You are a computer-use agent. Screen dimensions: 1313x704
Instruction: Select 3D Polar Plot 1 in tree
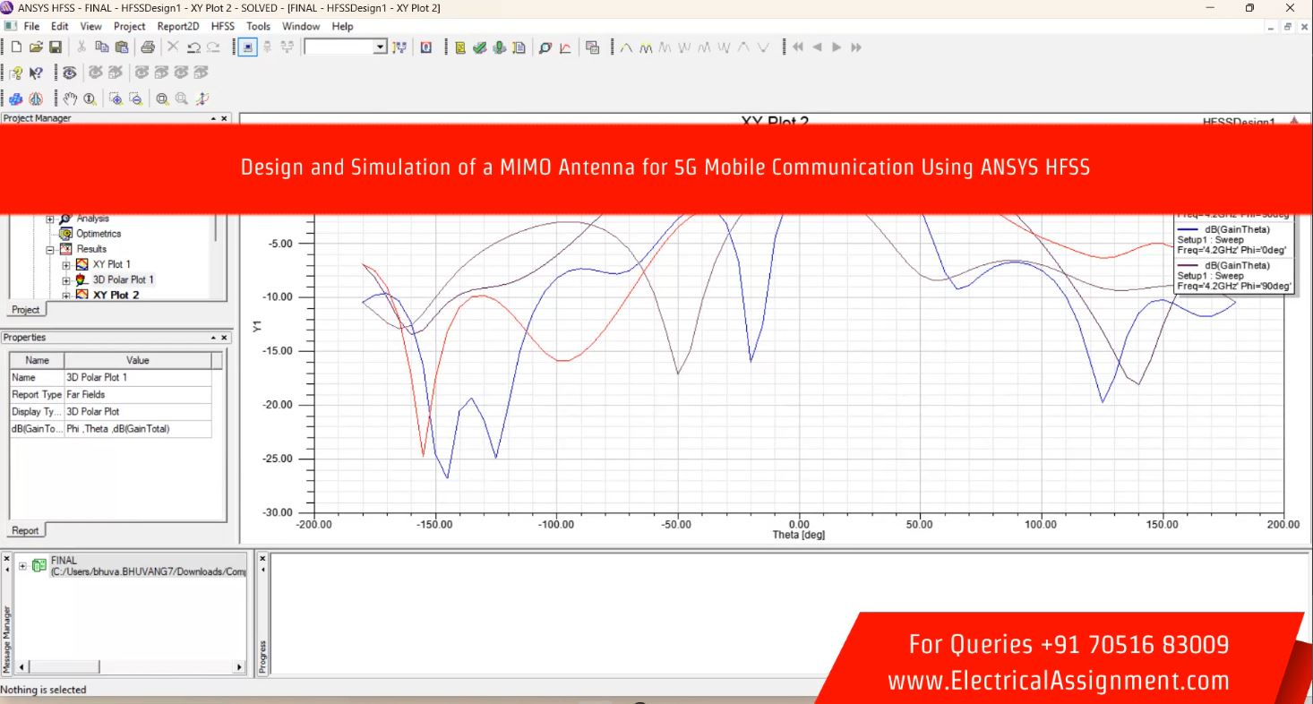(x=123, y=279)
